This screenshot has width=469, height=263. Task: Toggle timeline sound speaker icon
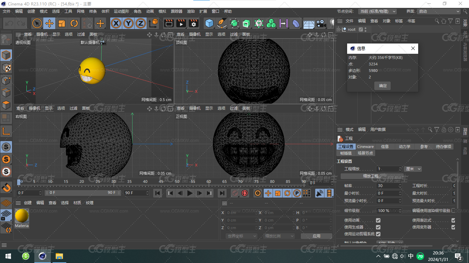[320, 193]
